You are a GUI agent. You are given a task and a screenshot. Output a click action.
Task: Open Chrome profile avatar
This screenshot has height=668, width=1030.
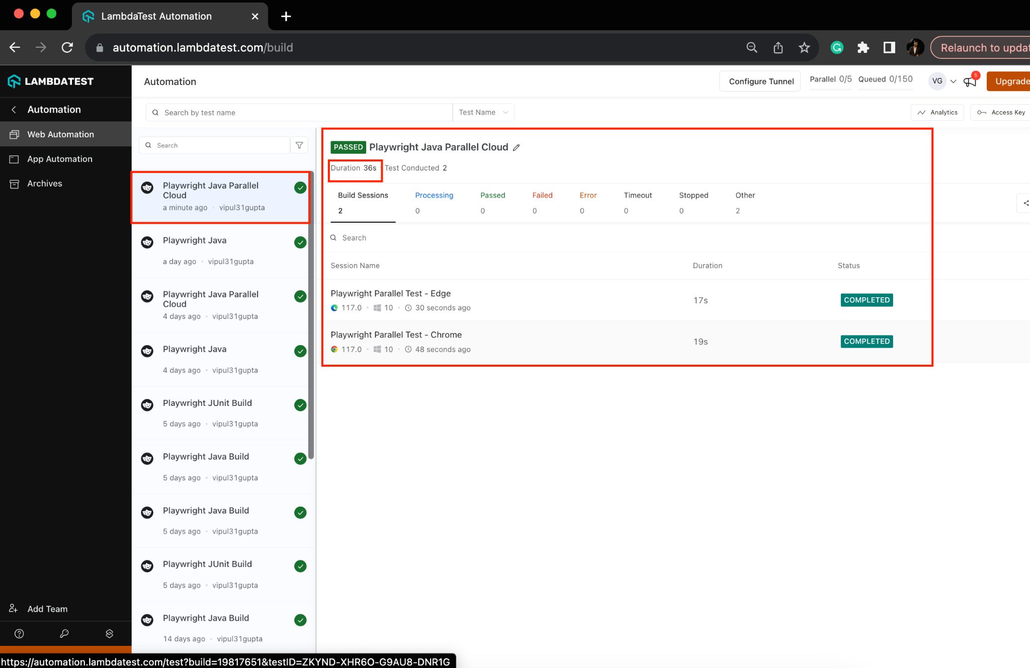point(915,47)
